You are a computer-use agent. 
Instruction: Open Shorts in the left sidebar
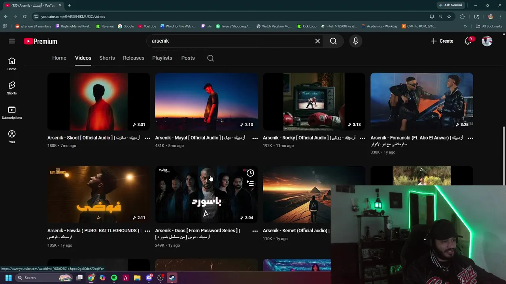(12, 88)
